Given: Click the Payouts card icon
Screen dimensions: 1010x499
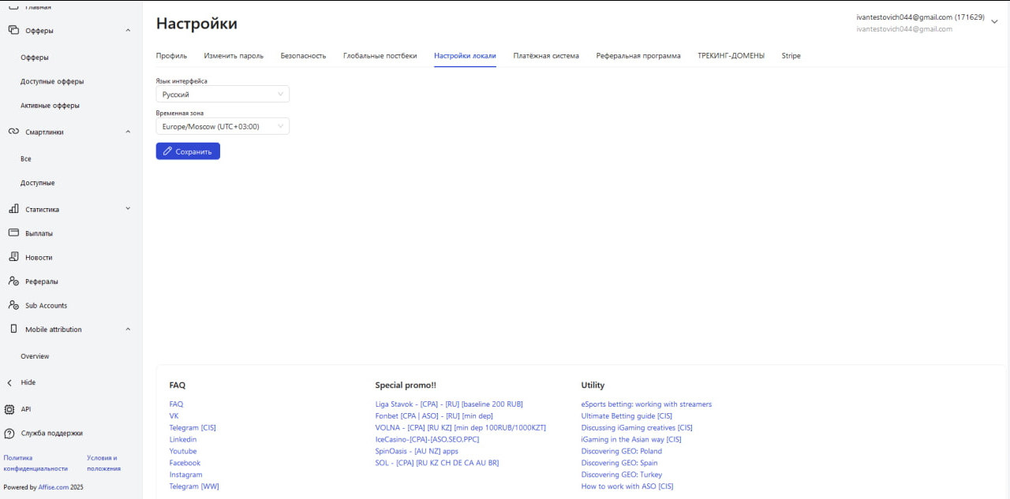Looking at the screenshot, I should [13, 233].
